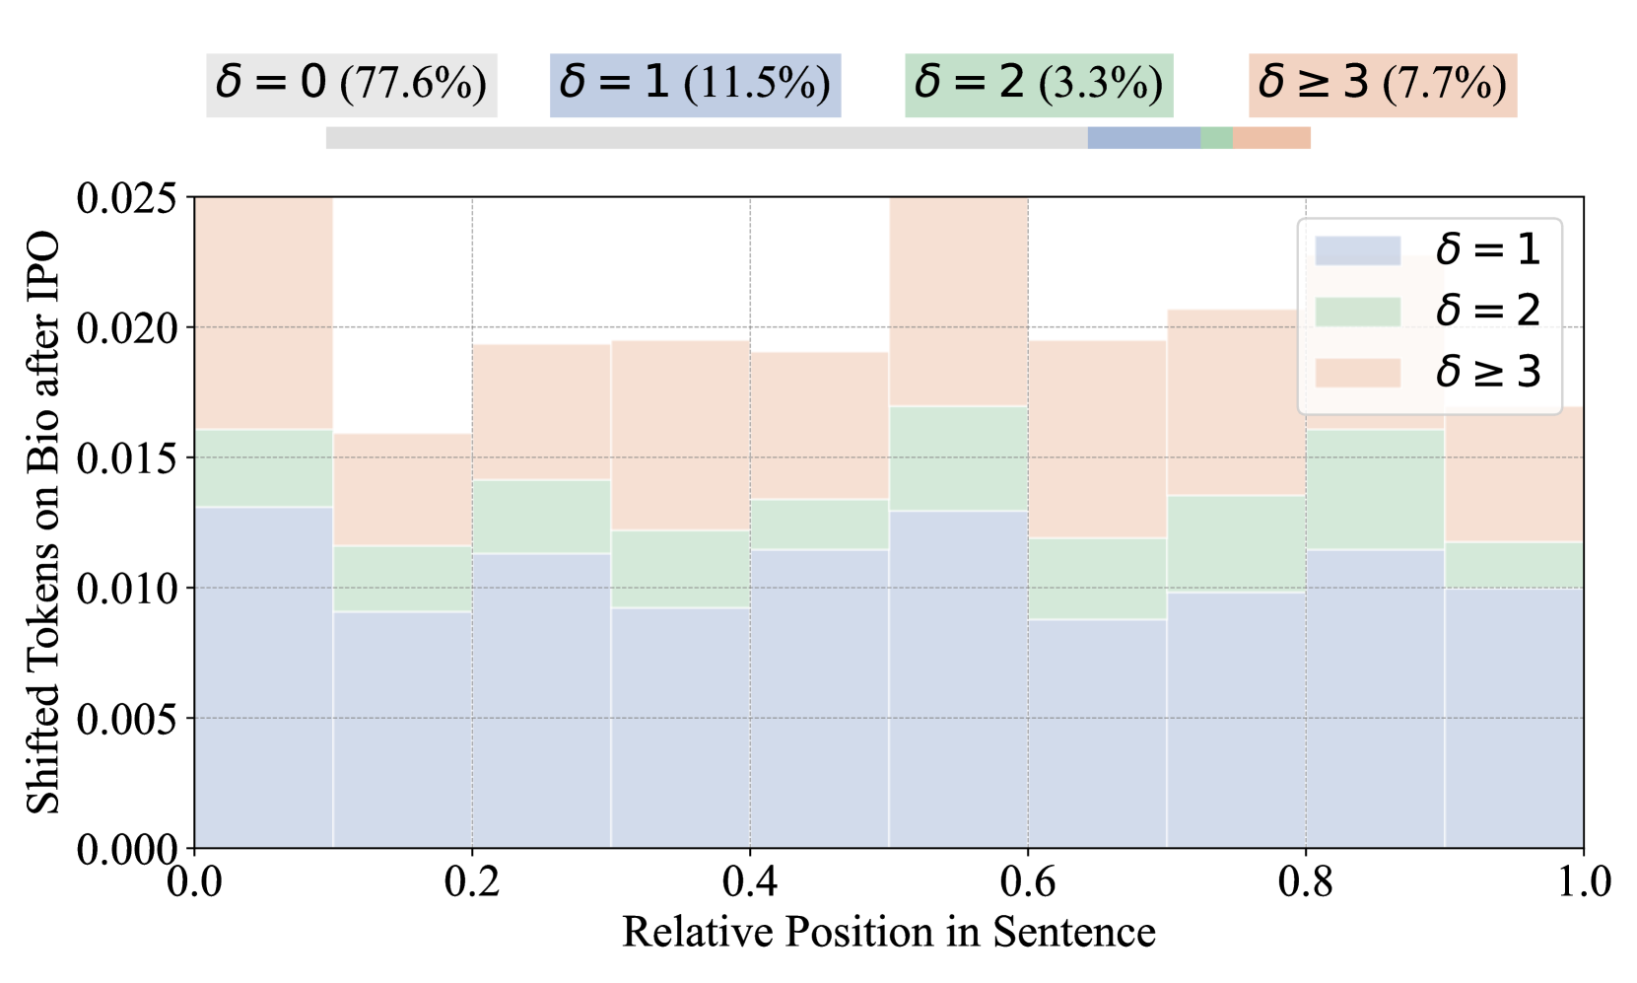Click the green segment of the 0.8–0.9 bar
This screenshot has width=1637, height=983.
pyautogui.click(x=1375, y=490)
